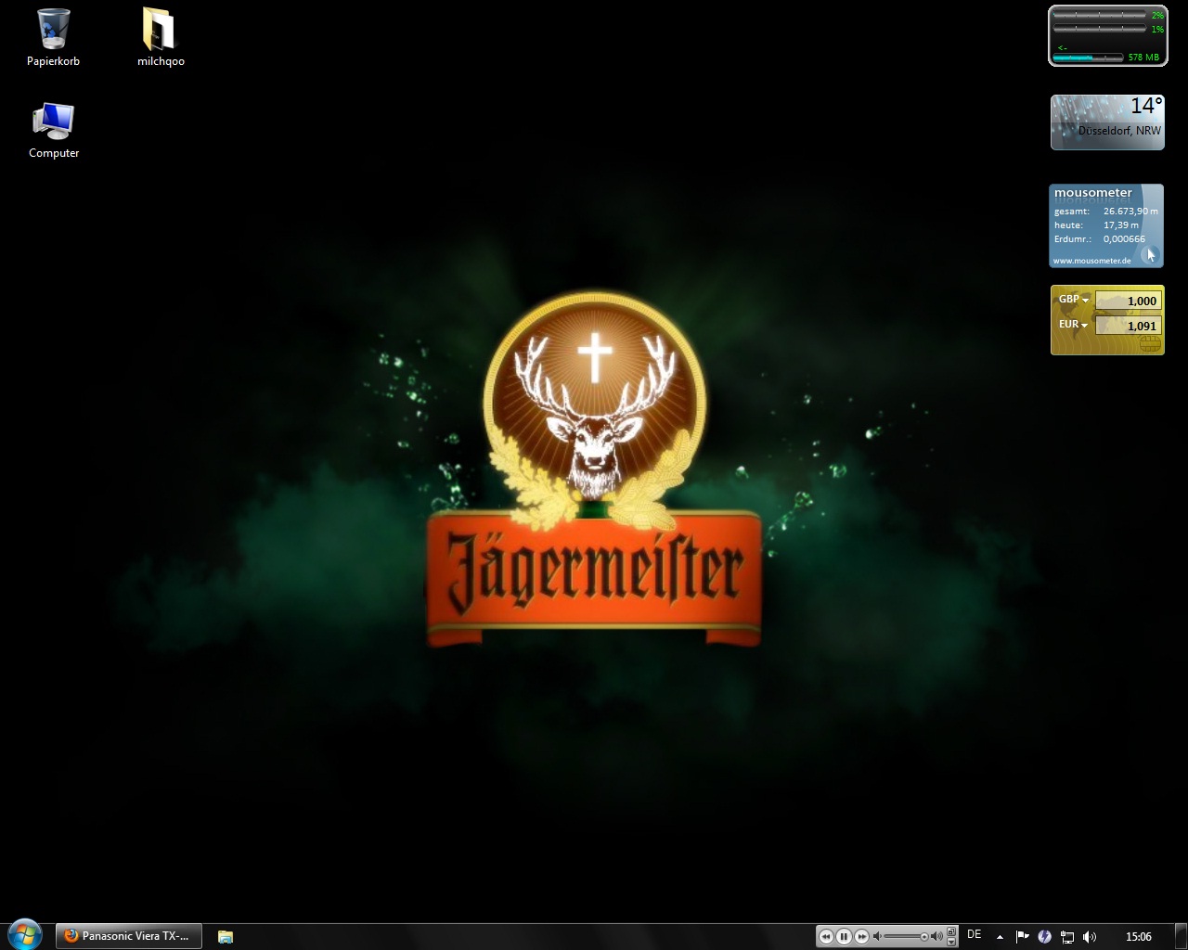Open the system volume tray icon
1188x950 pixels.
1090,936
